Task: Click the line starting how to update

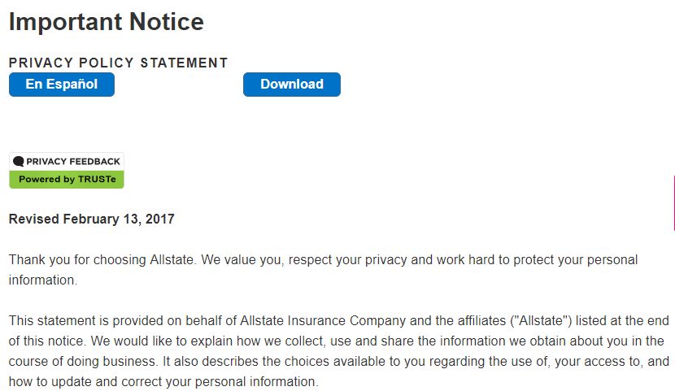Action: coord(163,381)
